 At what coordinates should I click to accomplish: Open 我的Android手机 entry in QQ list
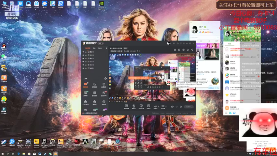pyautogui.click(x=242, y=82)
